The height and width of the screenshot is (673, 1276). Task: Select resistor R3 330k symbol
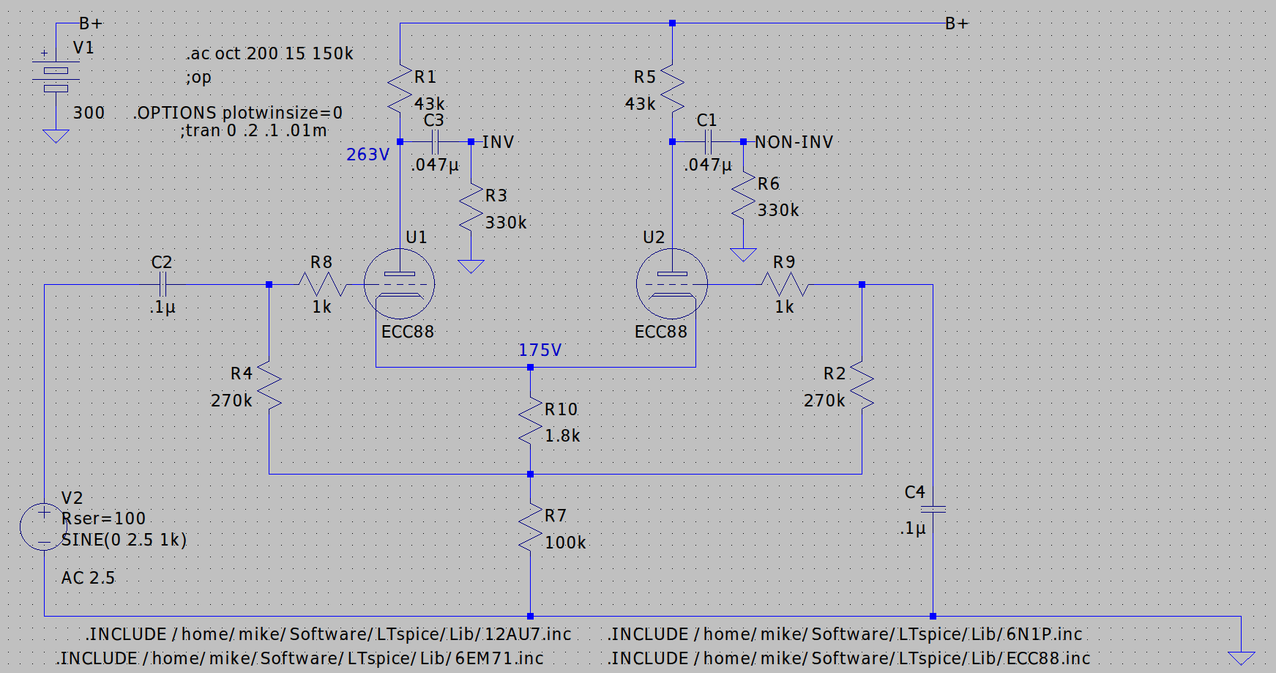[471, 208]
